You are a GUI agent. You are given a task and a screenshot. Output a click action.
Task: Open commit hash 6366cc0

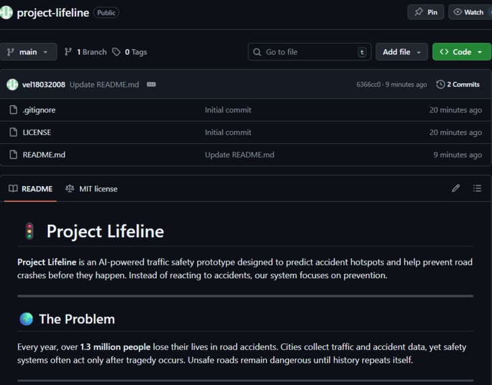click(x=368, y=85)
